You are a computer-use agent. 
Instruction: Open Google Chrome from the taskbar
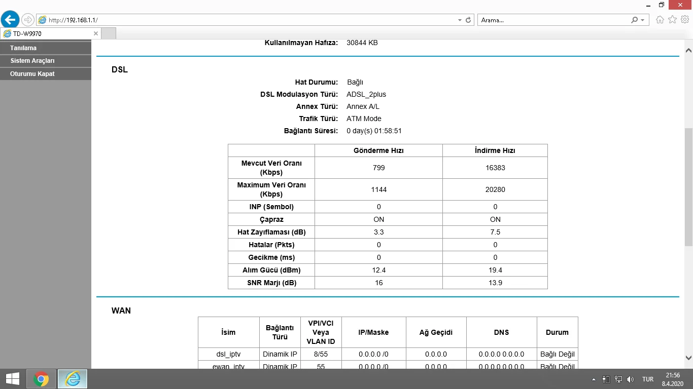pyautogui.click(x=41, y=379)
